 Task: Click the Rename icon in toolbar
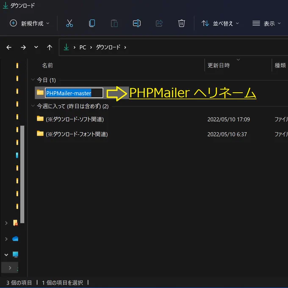[137, 23]
